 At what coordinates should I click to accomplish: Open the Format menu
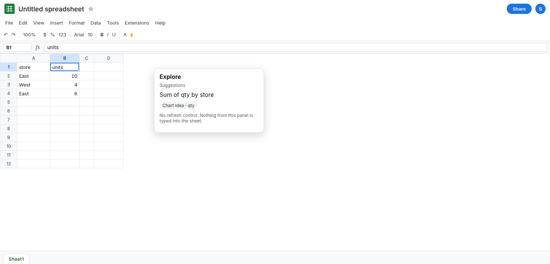(x=77, y=23)
